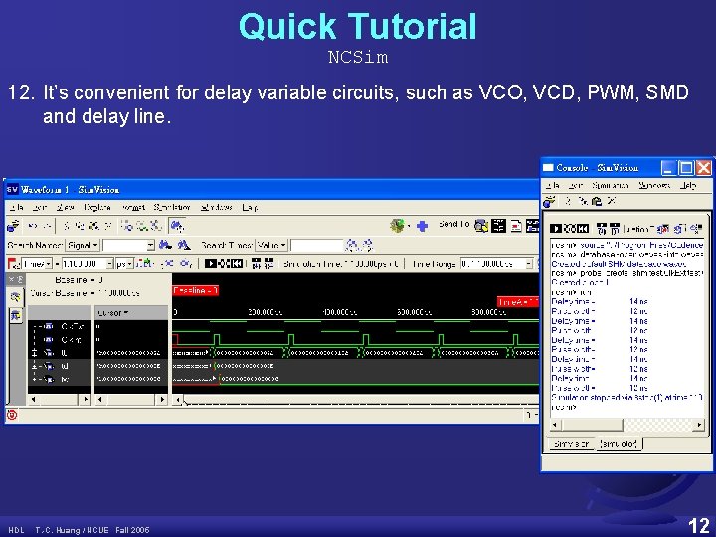This screenshot has width=716, height=537.
Task: Click the next edge icon in time toolbar
Action: [186, 264]
